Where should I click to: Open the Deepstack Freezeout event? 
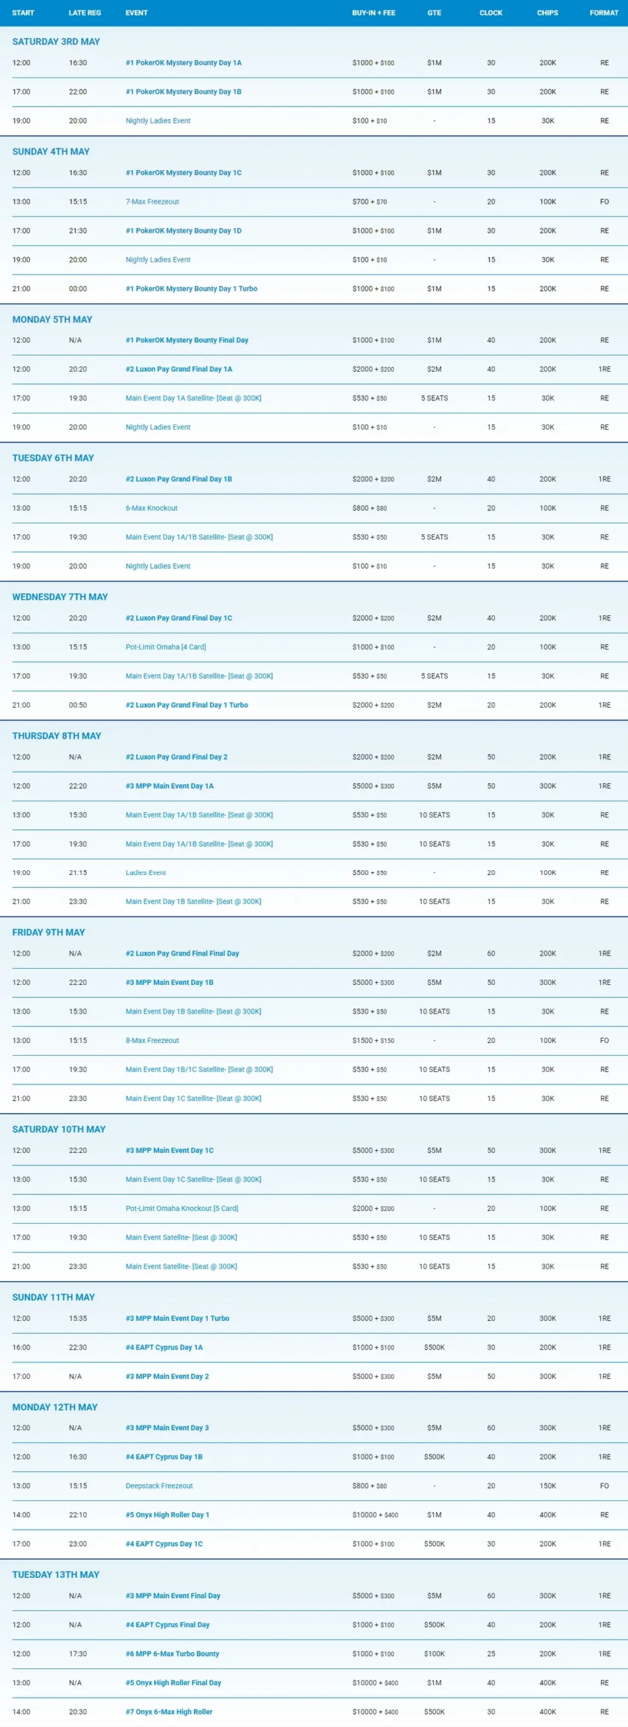(x=159, y=1485)
